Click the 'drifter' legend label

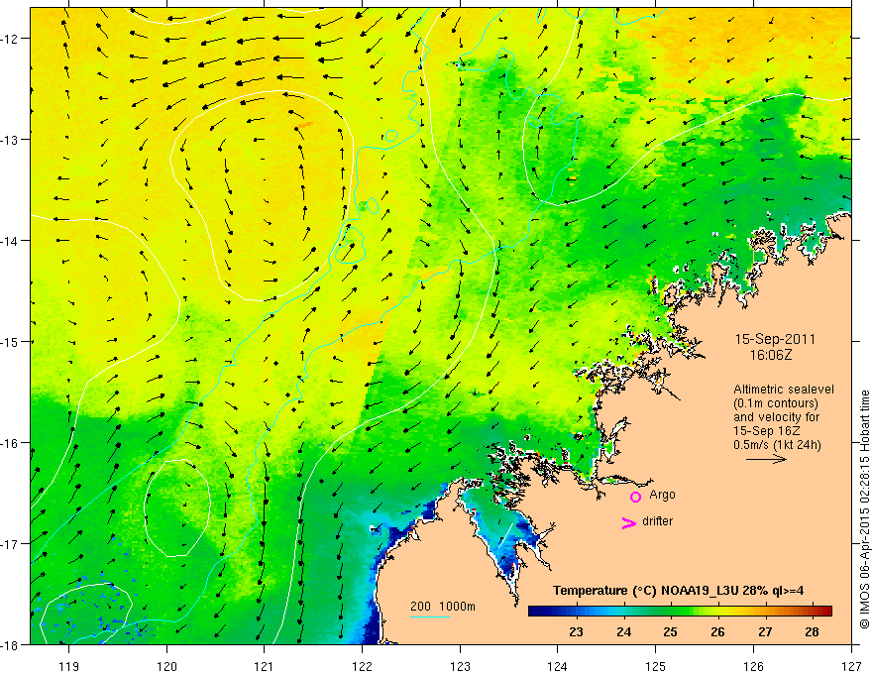[x=657, y=521]
